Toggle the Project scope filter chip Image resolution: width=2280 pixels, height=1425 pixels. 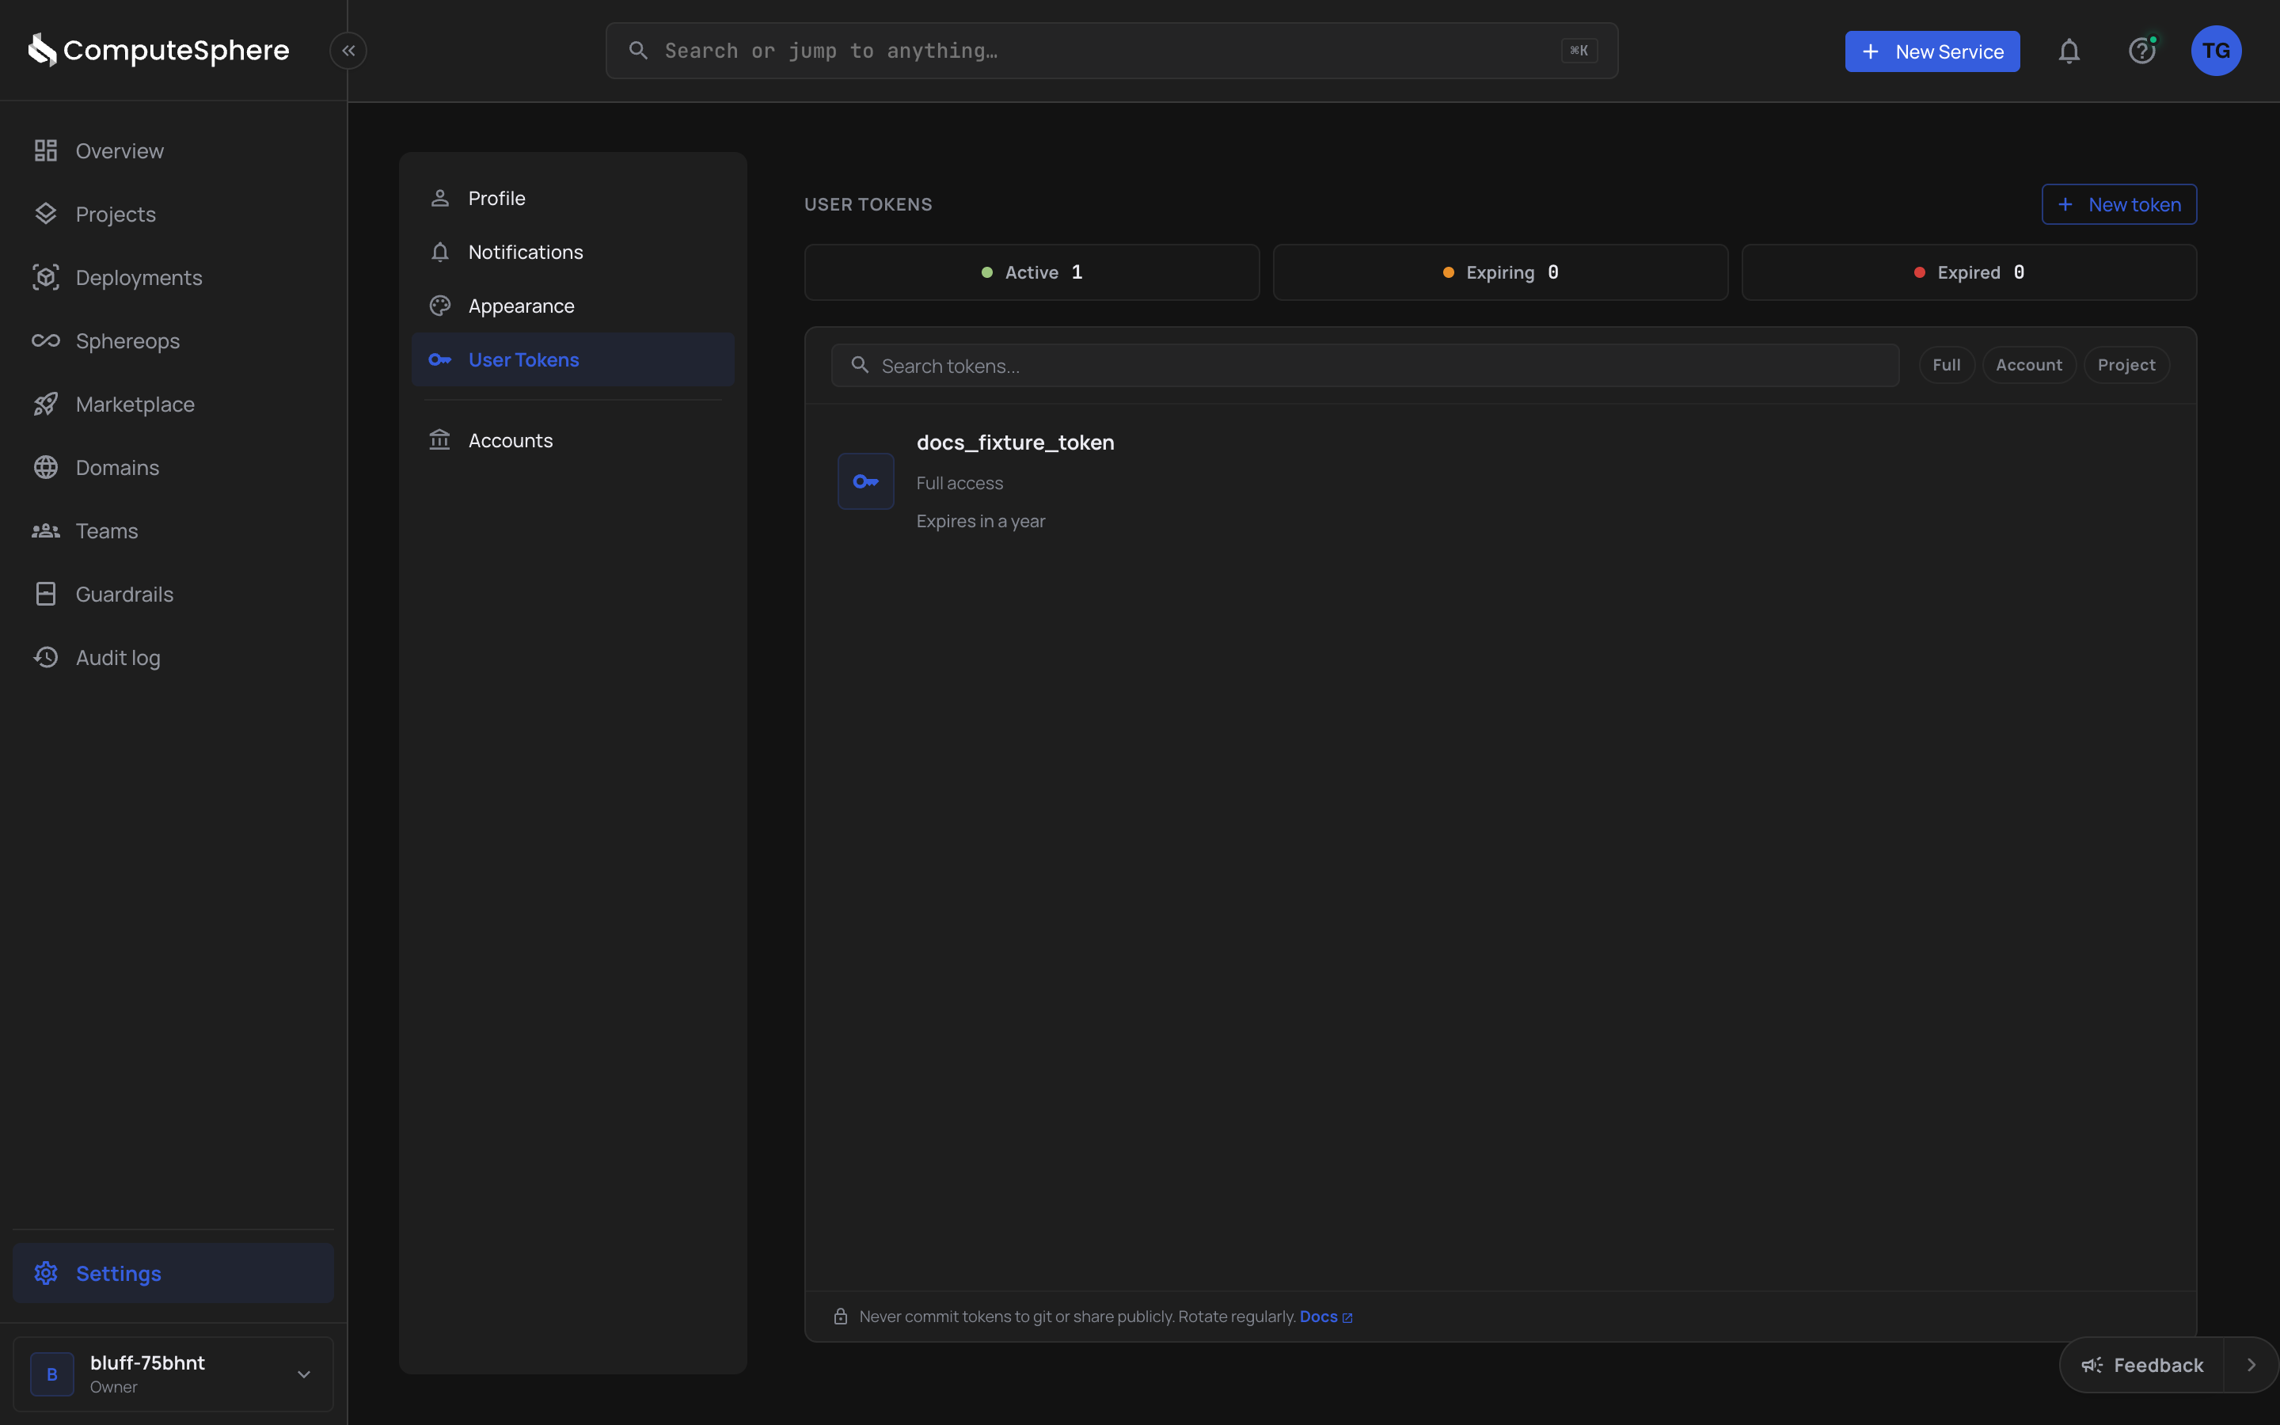coord(2126,365)
